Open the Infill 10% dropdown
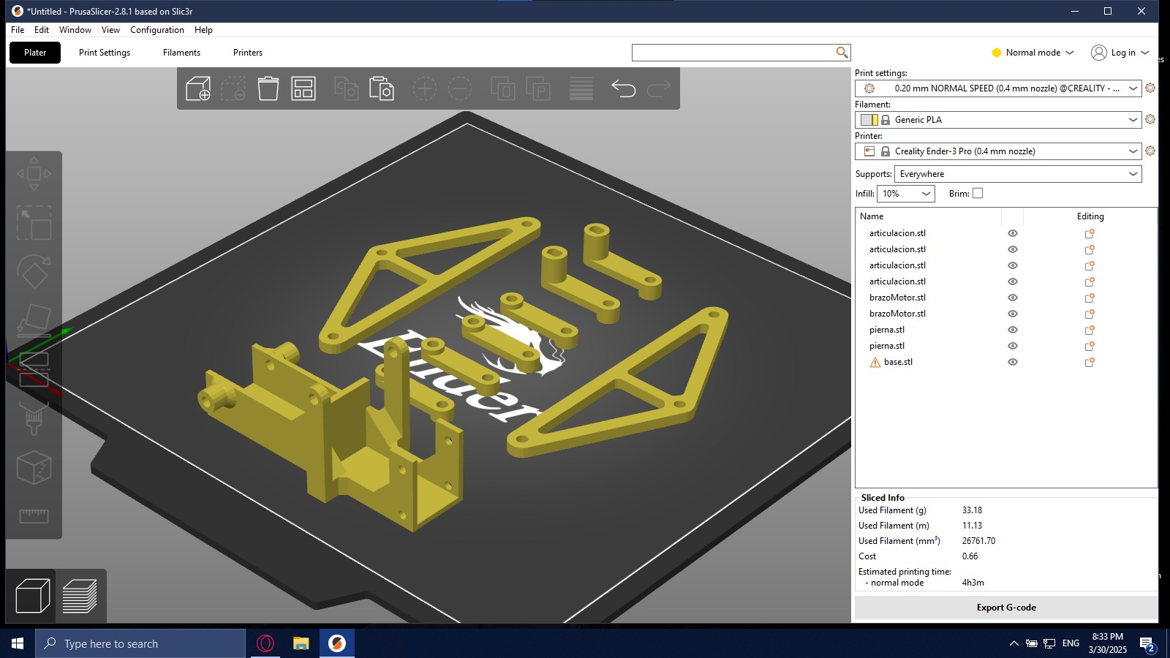 pos(906,194)
